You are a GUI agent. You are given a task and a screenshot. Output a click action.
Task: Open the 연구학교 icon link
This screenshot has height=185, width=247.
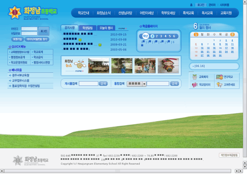pyautogui.click(x=225, y=77)
